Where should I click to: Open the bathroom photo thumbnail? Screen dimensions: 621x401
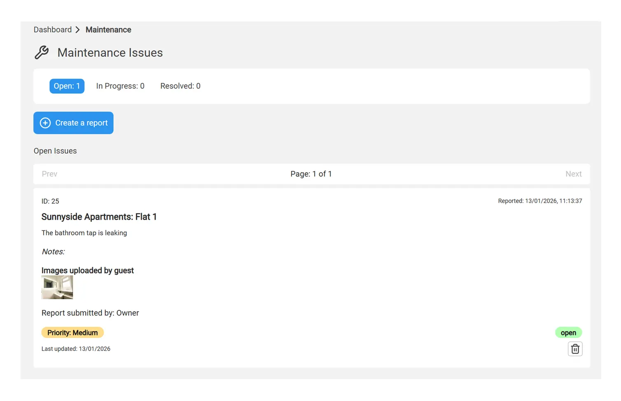tap(57, 287)
